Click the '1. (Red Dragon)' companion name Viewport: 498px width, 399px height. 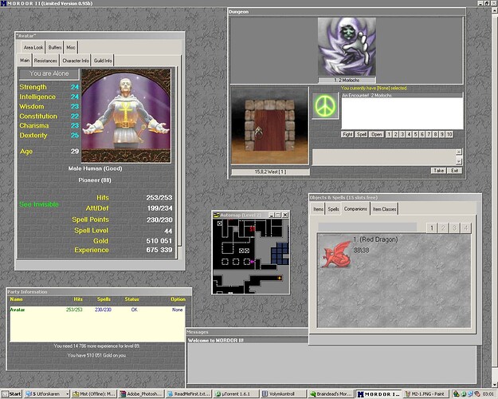pyautogui.click(x=375, y=239)
